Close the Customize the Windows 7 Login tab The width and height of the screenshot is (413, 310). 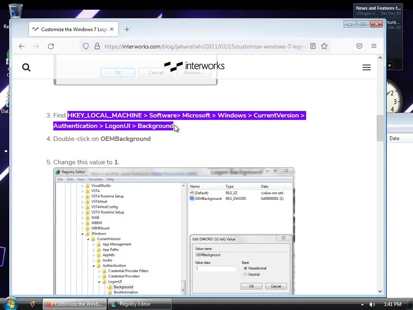click(x=112, y=29)
